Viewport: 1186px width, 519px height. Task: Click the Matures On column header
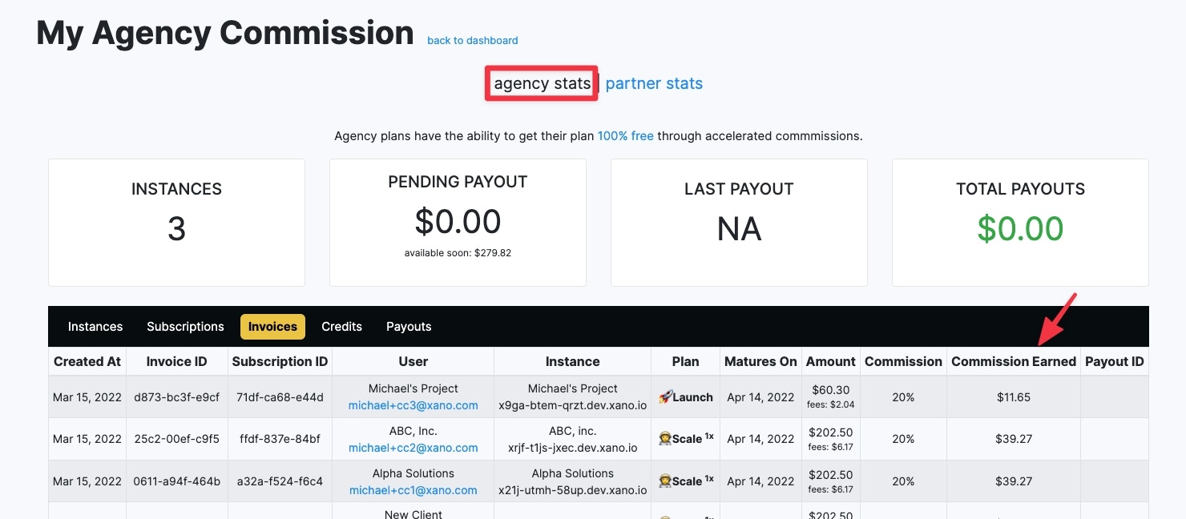(760, 361)
